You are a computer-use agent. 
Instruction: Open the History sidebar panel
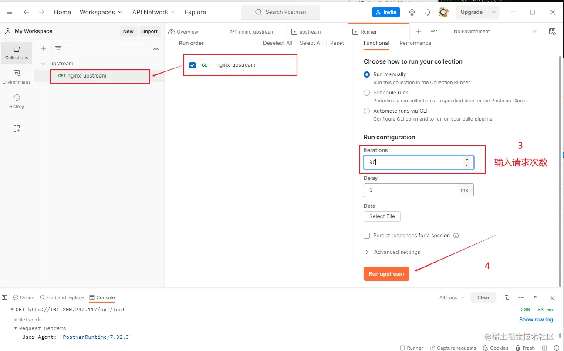coord(17,101)
